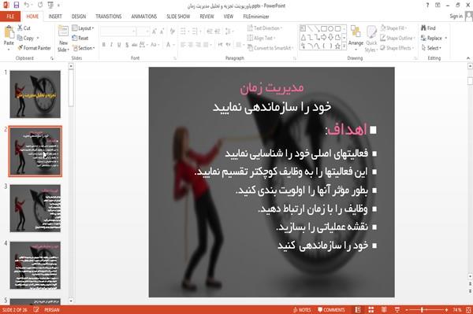Screen dimensions: 473x314
Task: Open Comments pane from status bar
Action: pos(331,310)
